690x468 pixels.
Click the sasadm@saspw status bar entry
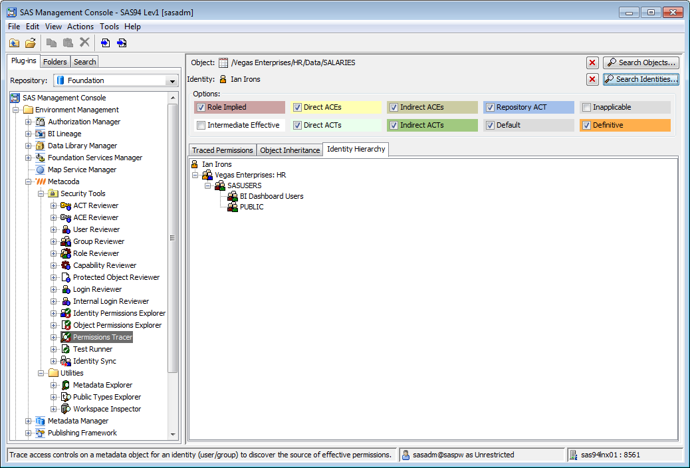coord(481,455)
